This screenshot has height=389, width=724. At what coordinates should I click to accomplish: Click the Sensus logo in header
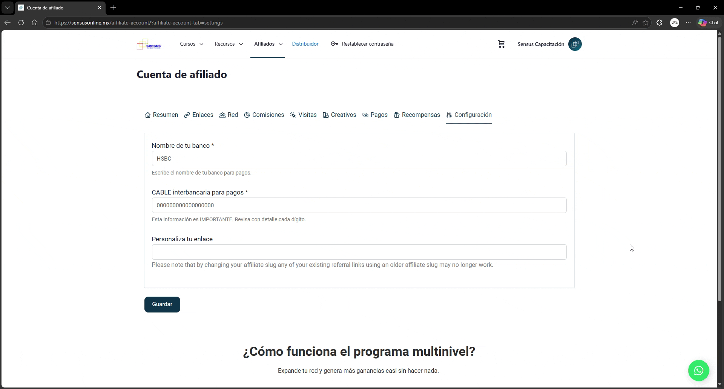[x=149, y=44]
